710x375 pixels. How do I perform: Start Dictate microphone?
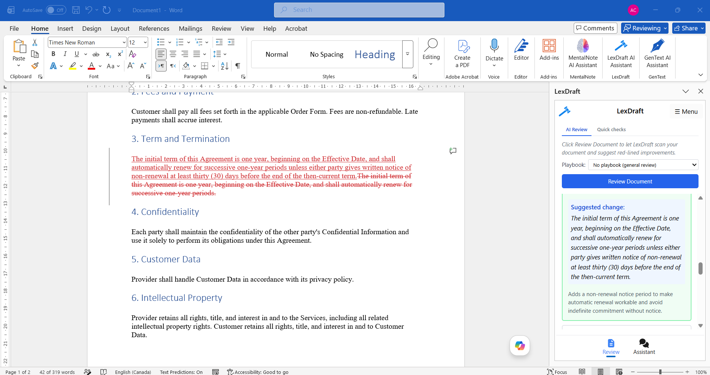[x=494, y=46]
